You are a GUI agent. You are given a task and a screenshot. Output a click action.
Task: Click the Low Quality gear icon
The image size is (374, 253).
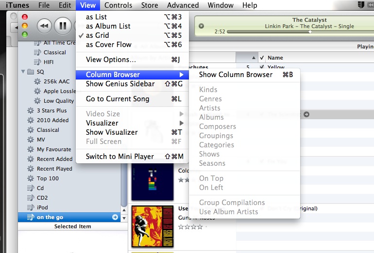click(x=37, y=101)
